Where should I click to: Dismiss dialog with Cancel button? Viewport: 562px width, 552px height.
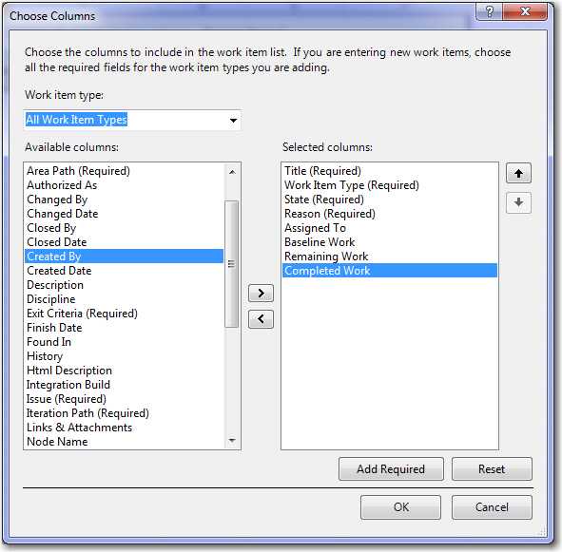tap(492, 507)
